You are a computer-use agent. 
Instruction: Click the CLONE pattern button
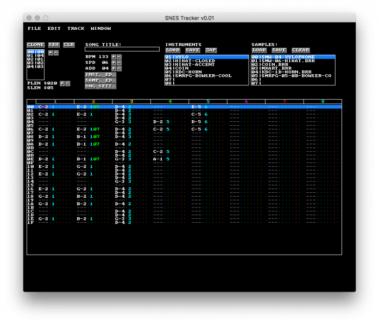pyautogui.click(x=35, y=45)
